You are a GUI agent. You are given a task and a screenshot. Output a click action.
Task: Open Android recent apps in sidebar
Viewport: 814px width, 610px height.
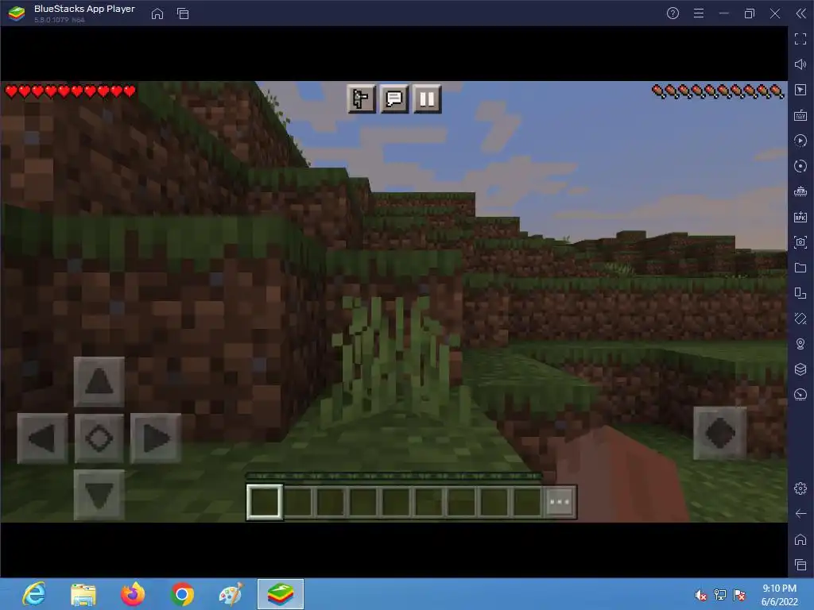800,565
